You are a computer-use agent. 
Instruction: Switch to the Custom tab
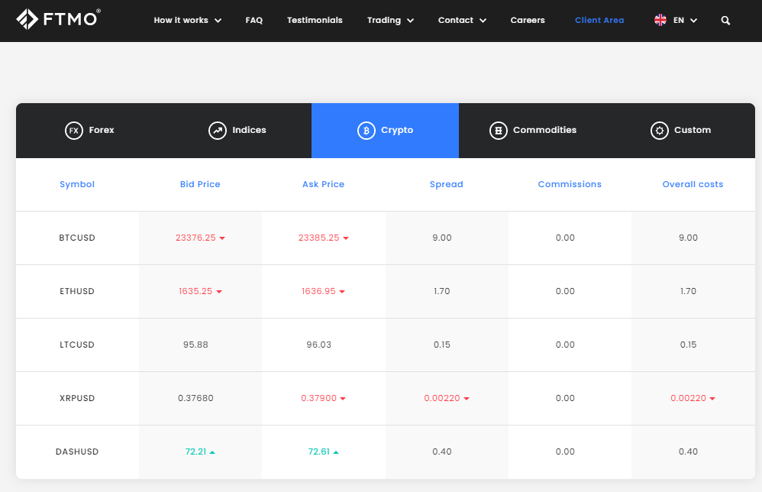click(681, 131)
